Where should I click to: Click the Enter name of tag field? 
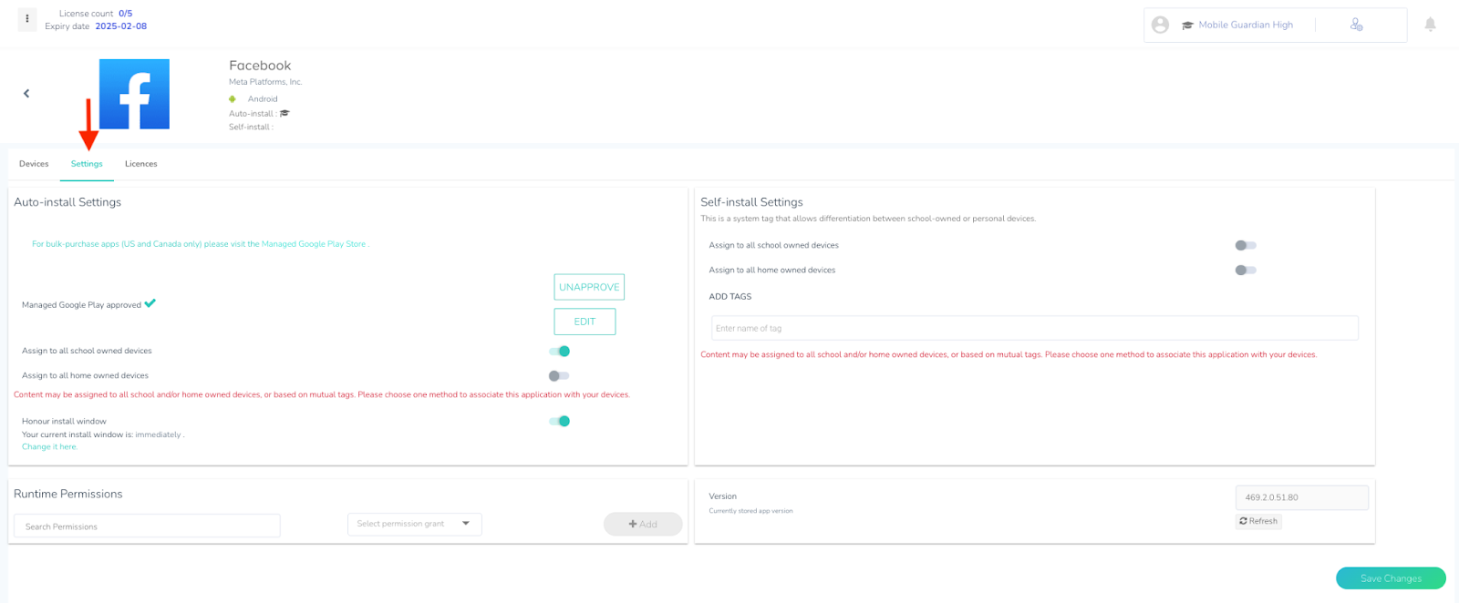tap(1035, 328)
